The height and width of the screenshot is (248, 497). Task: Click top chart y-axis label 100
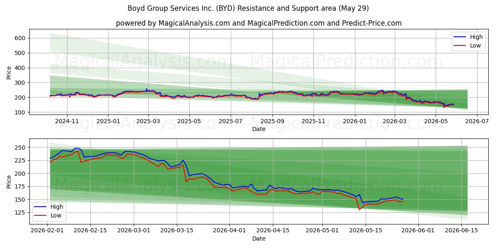pyautogui.click(x=21, y=112)
